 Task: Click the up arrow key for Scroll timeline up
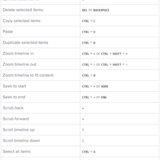83,130
